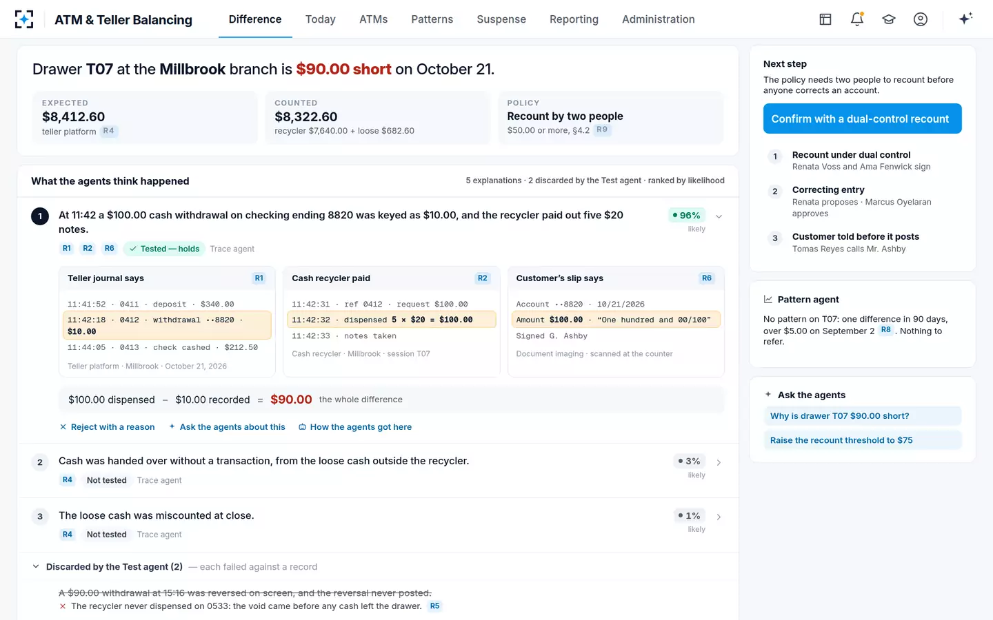Screen dimensions: 993x620
Task: Open R1 badge in Teller journal header
Action: [x=259, y=278]
